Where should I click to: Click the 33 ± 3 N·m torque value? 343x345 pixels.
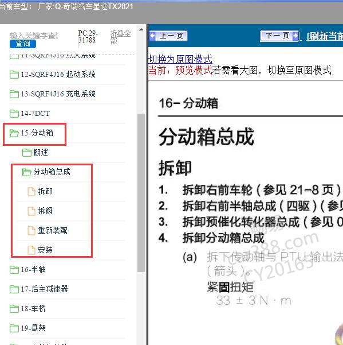(254, 301)
